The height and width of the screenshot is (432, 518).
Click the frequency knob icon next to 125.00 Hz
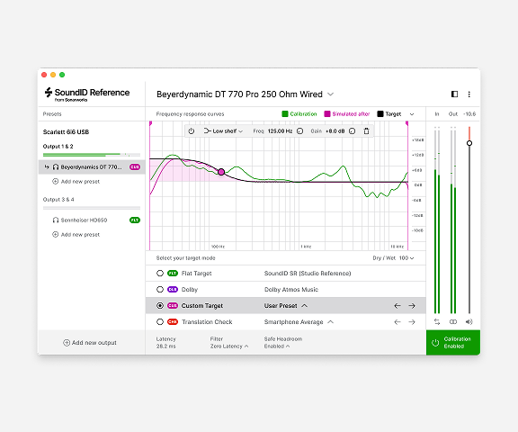[300, 131]
